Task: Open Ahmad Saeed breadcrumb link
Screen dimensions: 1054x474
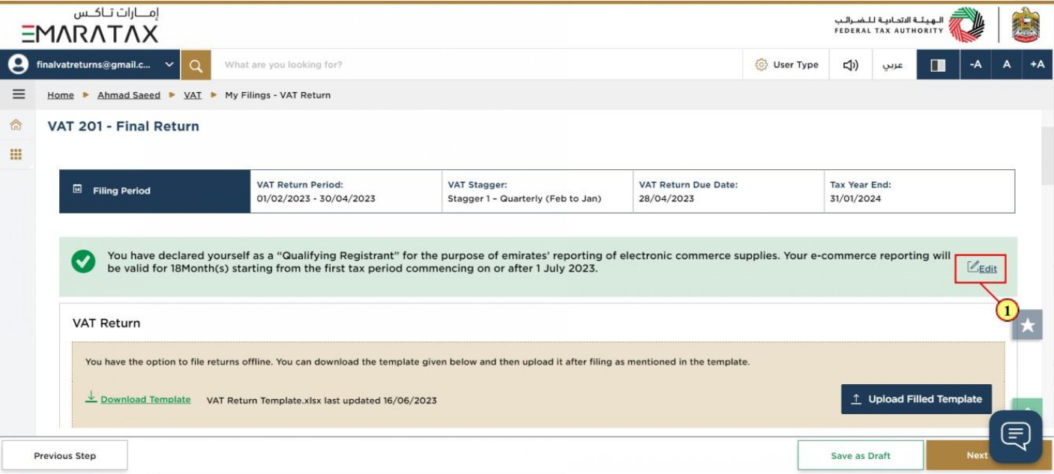Action: click(129, 95)
